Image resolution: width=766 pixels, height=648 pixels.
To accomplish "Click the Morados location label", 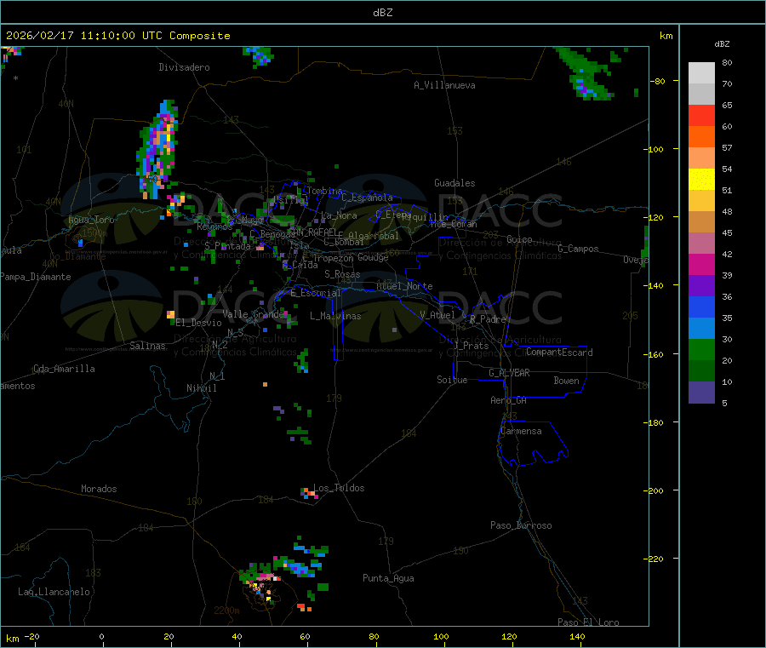I will (x=100, y=489).
